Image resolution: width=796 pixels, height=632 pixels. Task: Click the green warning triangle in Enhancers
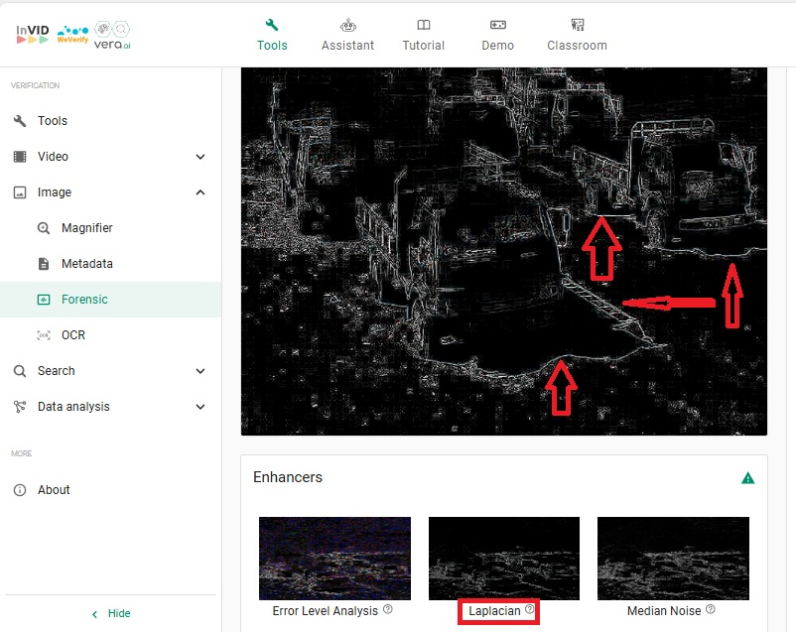click(x=747, y=477)
